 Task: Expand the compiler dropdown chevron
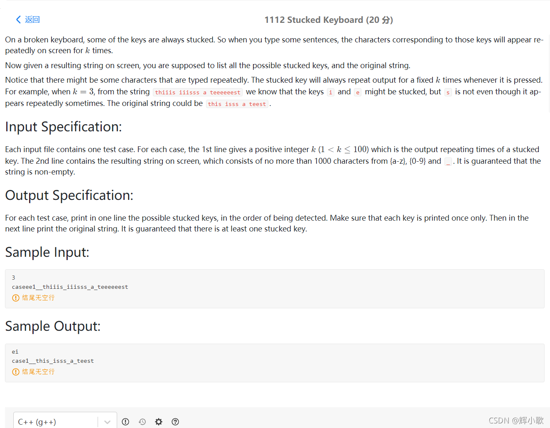click(x=108, y=422)
